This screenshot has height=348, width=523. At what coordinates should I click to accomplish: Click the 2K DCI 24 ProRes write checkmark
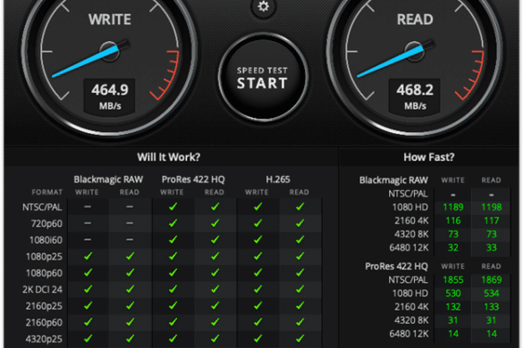pos(173,289)
